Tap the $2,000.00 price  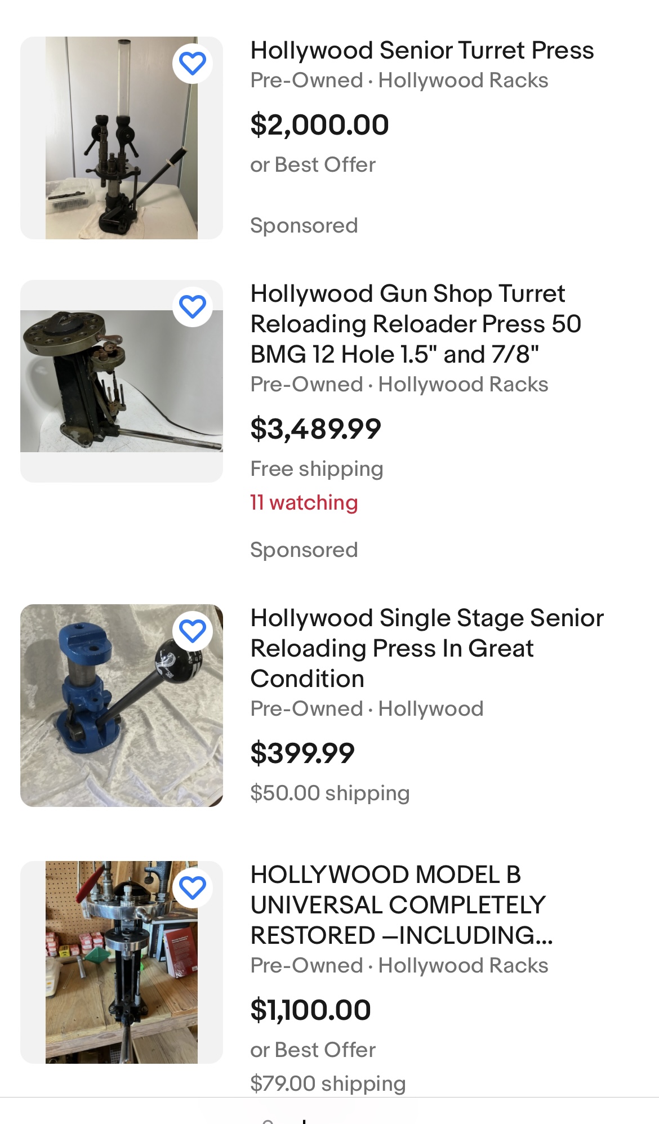pyautogui.click(x=319, y=124)
